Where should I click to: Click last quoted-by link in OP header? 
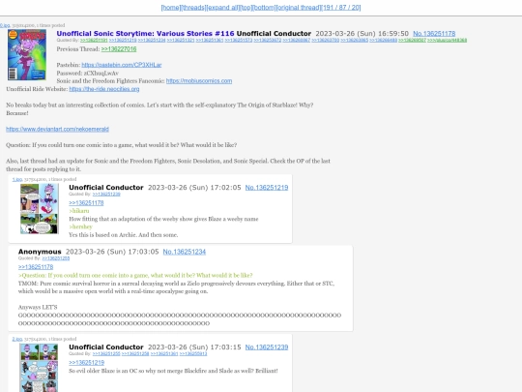448,41
